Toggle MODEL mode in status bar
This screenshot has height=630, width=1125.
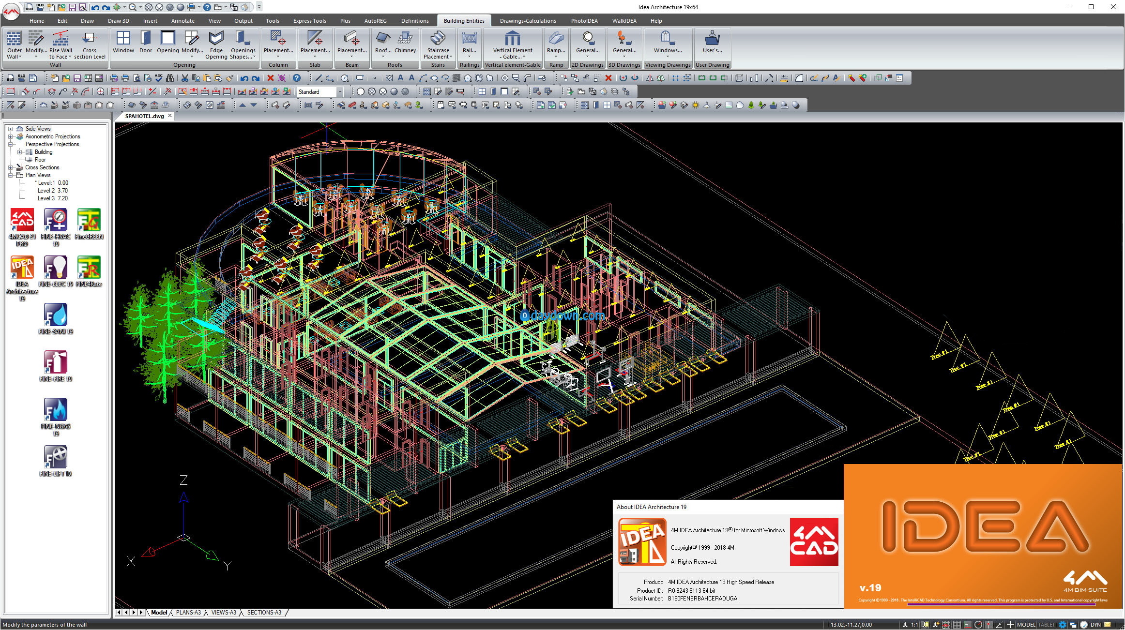(x=1026, y=625)
